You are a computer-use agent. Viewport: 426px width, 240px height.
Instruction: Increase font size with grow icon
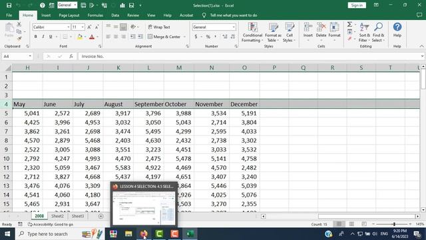pyautogui.click(x=89, y=27)
